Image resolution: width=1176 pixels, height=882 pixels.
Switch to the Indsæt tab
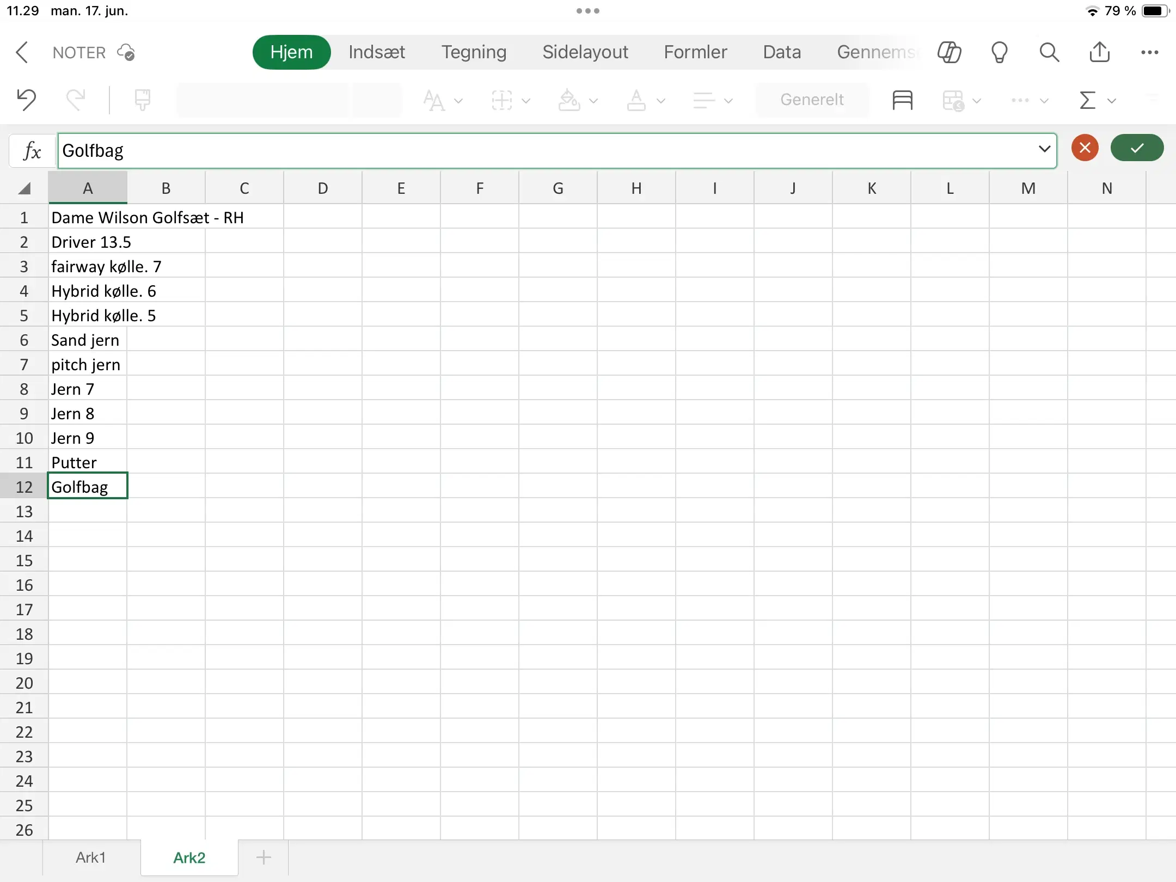377,52
